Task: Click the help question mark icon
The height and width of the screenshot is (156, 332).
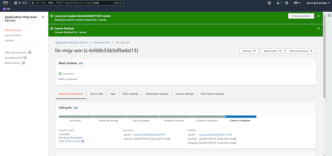Action: [x=287, y=3]
